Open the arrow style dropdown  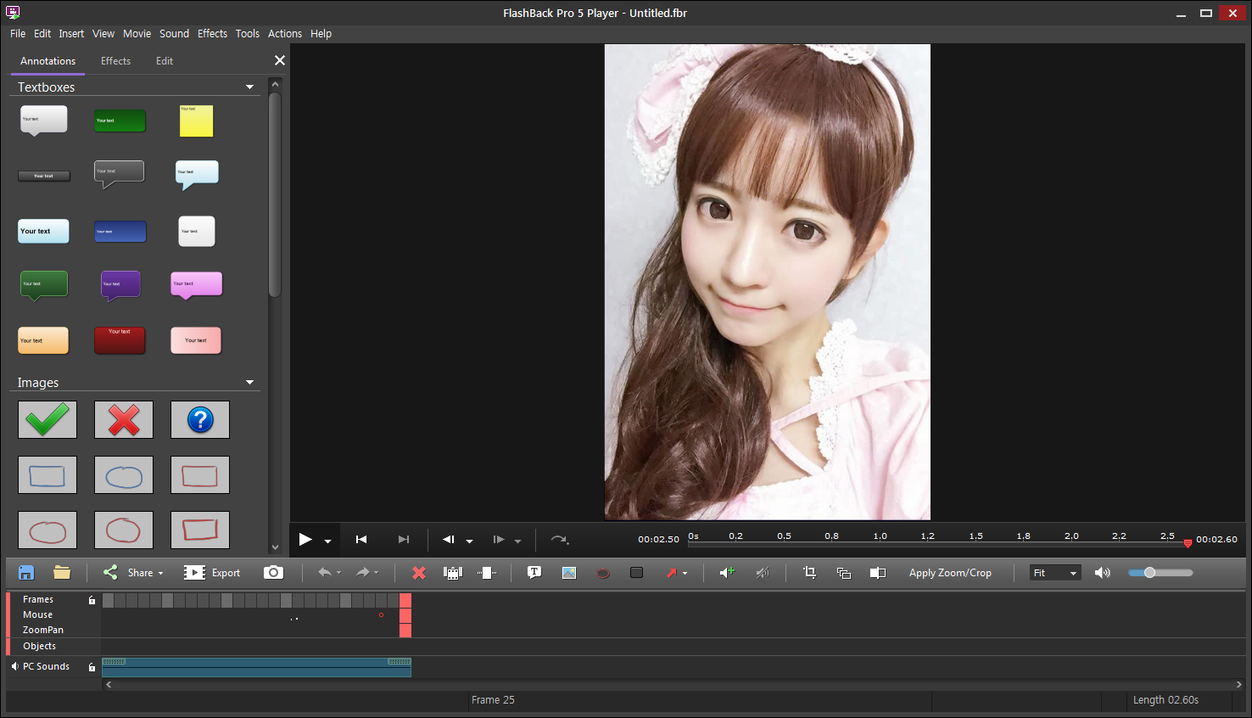coord(685,573)
